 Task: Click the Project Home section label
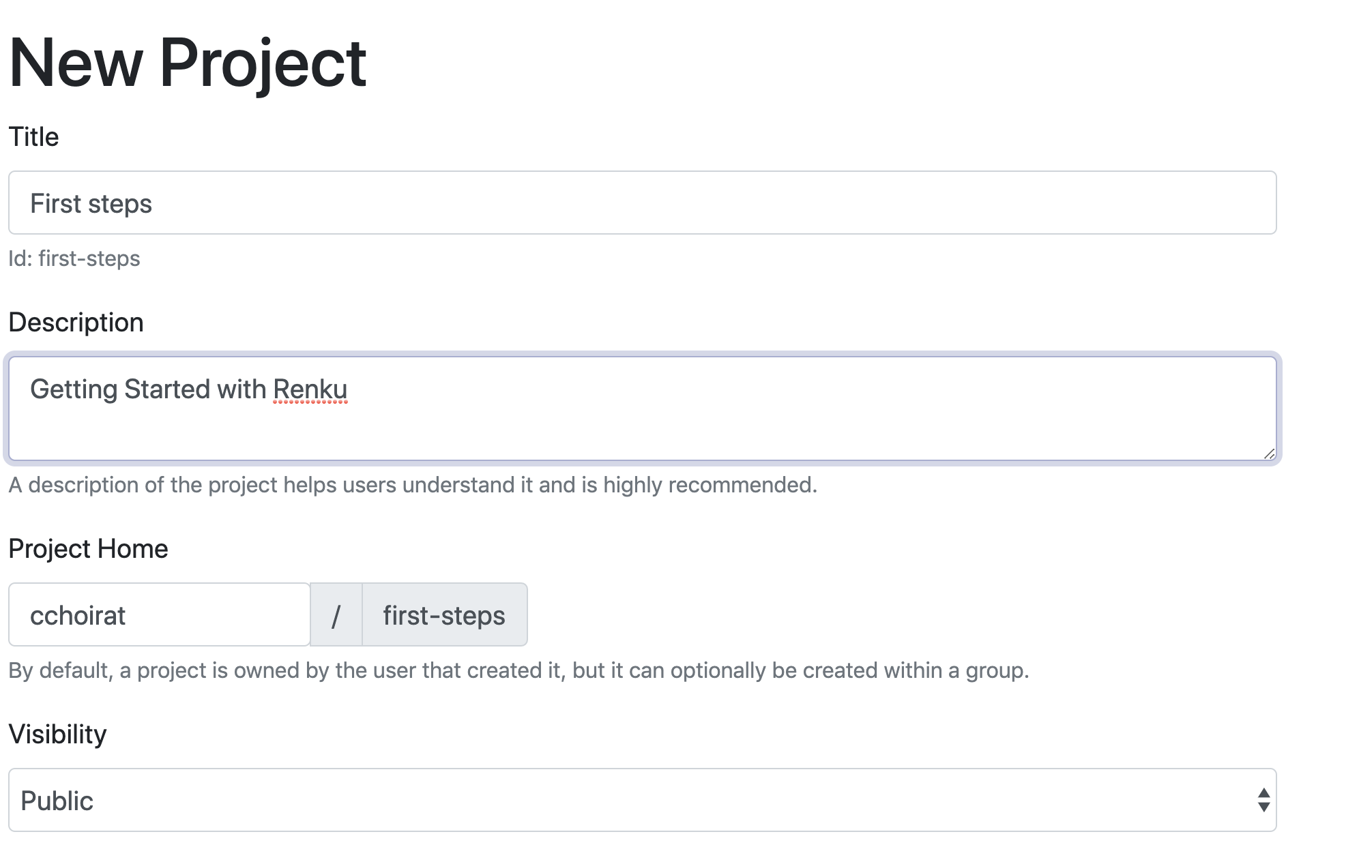pyautogui.click(x=87, y=548)
